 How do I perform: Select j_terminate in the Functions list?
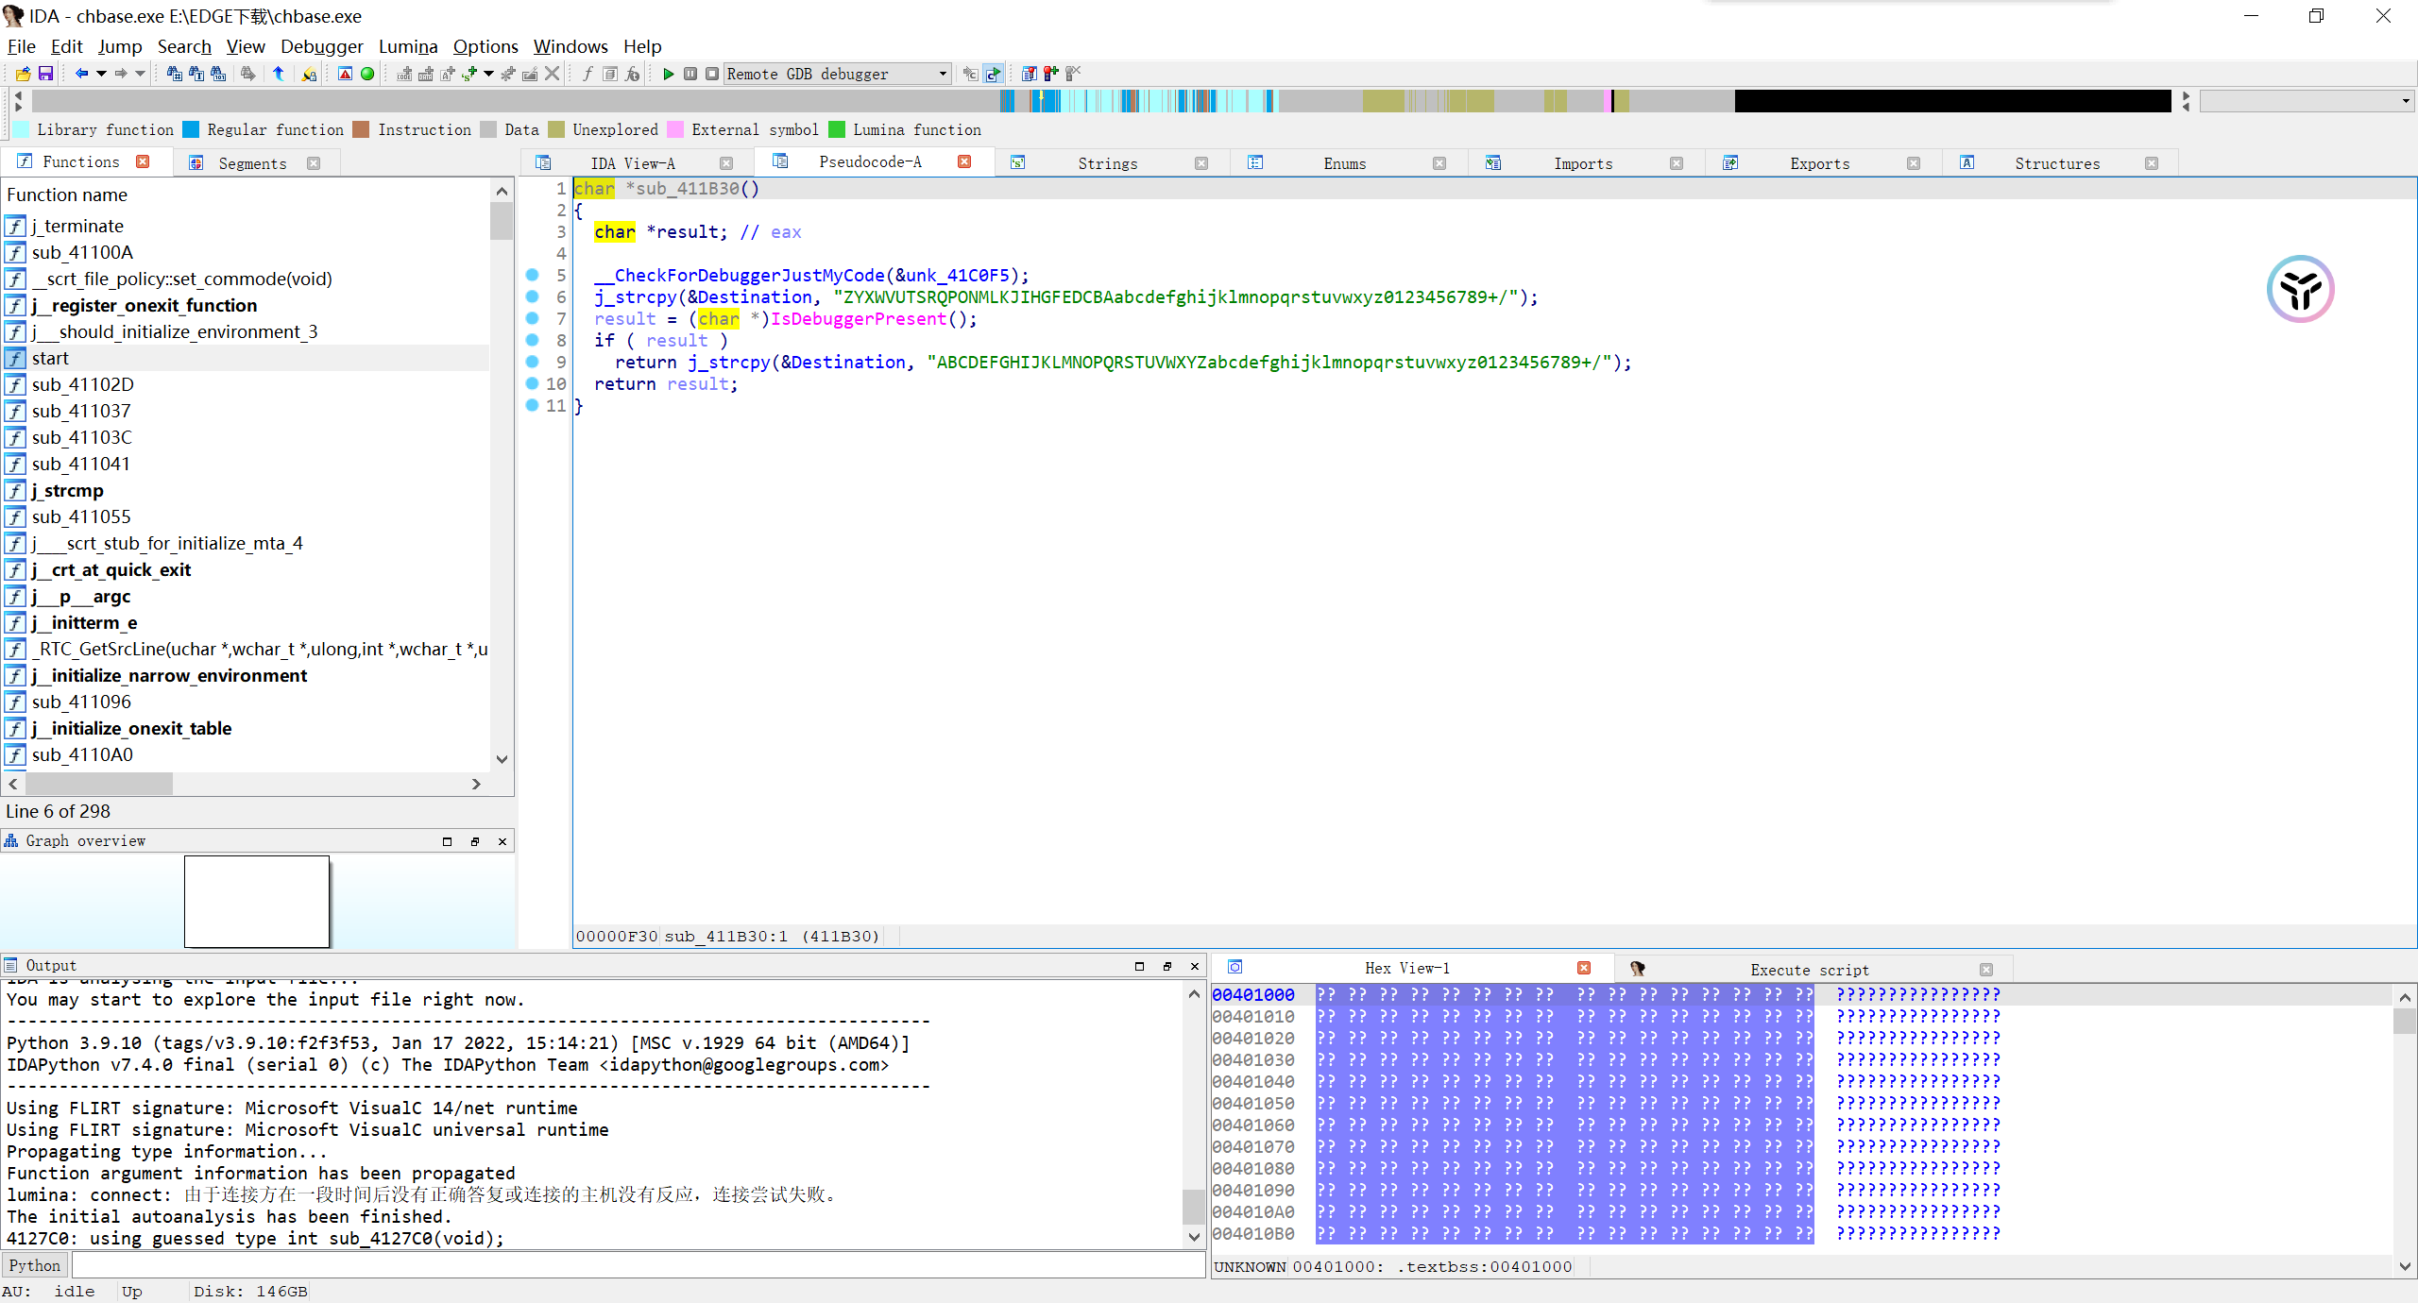tap(246, 226)
